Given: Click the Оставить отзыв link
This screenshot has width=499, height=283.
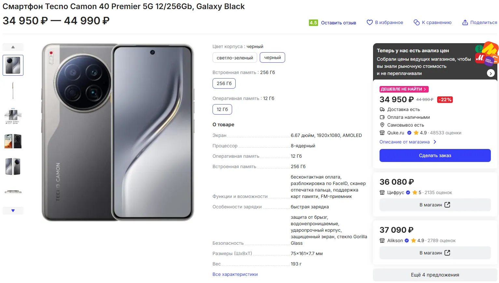Looking at the screenshot, I should [339, 23].
